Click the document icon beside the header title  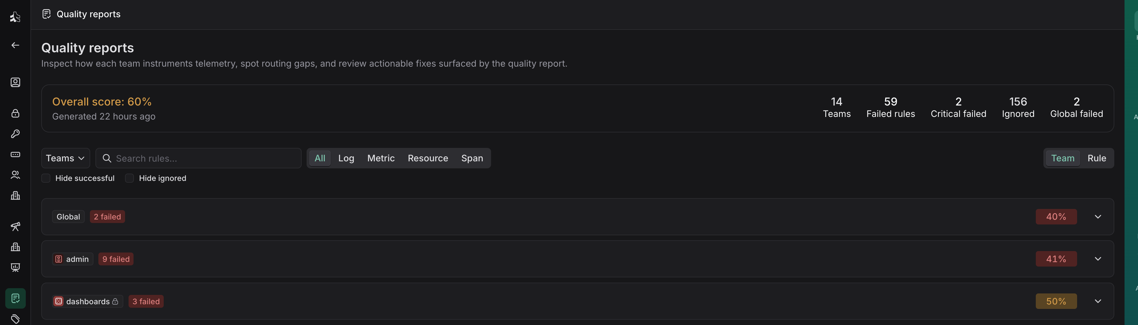pos(46,14)
